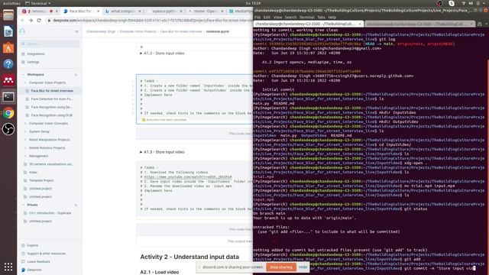Reload the Deepnote page in Chrome
489x275 pixels.
click(x=39, y=21)
